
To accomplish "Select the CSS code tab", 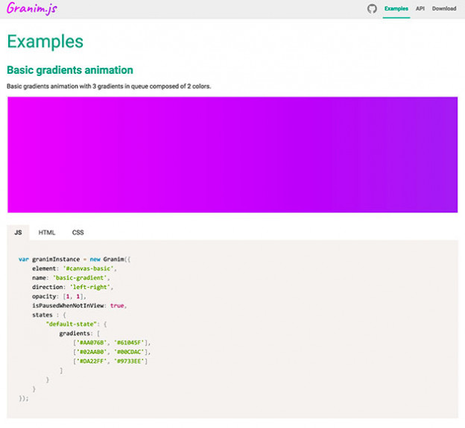I will (x=77, y=233).
